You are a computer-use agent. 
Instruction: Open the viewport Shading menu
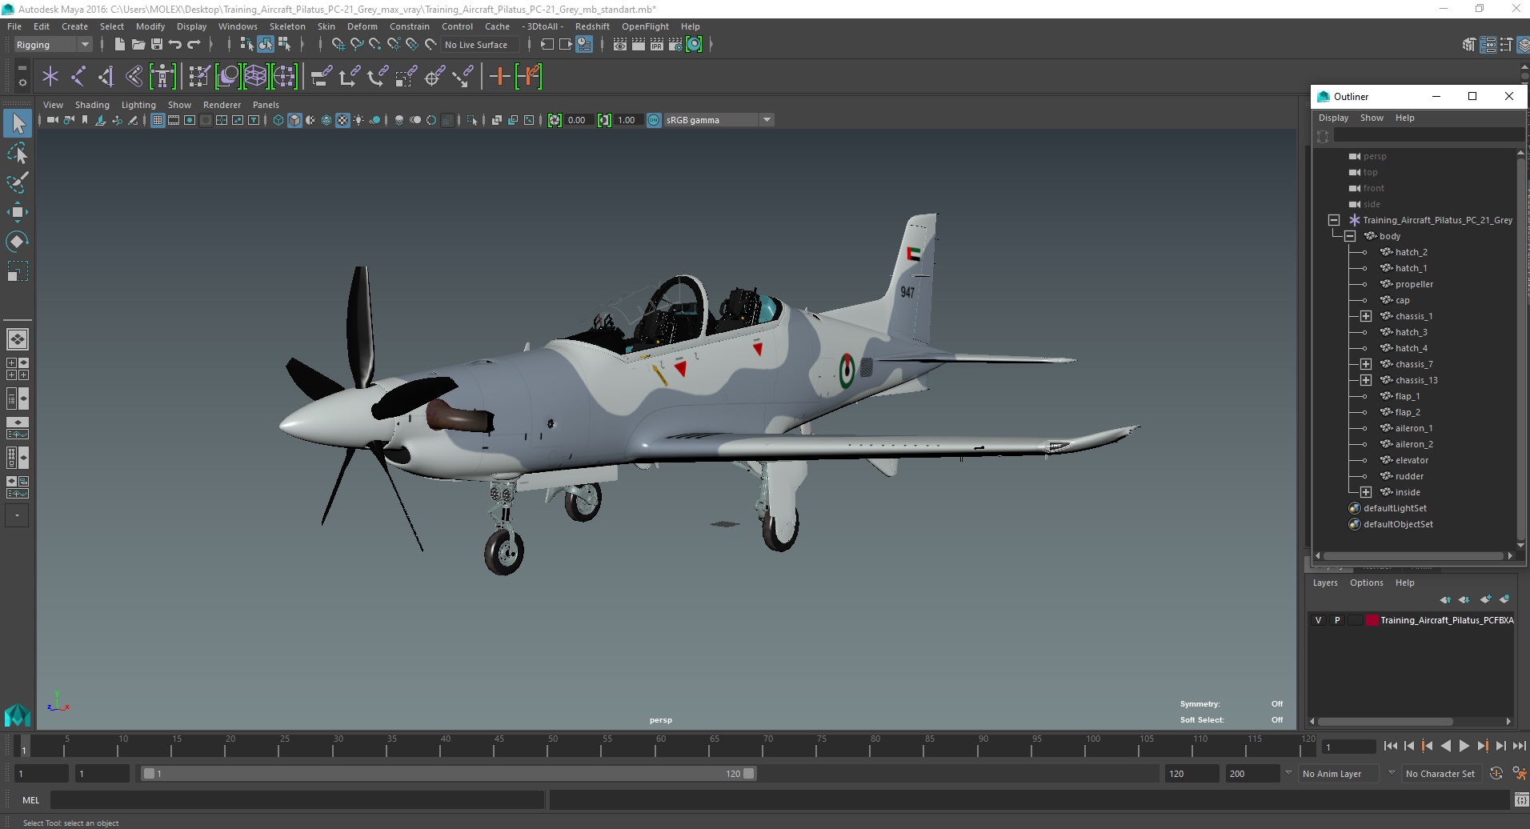coord(92,105)
